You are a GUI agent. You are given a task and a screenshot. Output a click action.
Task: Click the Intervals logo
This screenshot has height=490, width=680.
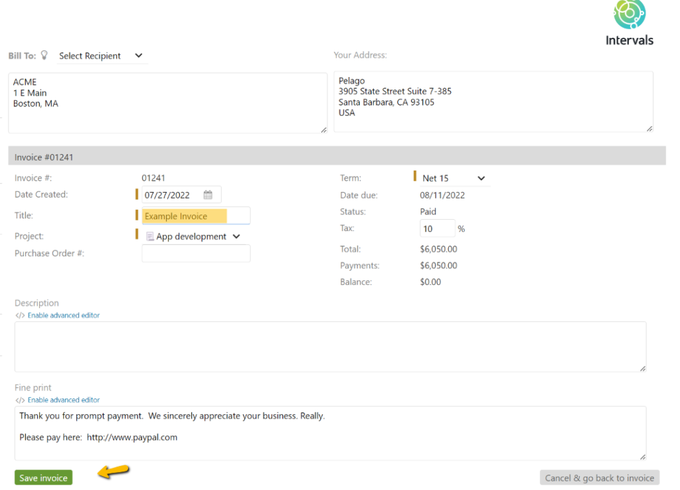pyautogui.click(x=628, y=17)
